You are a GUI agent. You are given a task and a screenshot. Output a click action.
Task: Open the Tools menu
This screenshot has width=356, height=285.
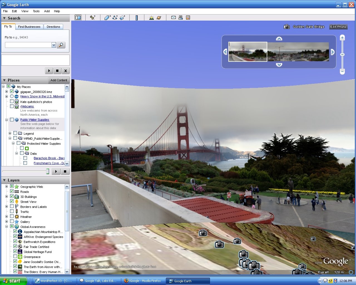point(36,11)
